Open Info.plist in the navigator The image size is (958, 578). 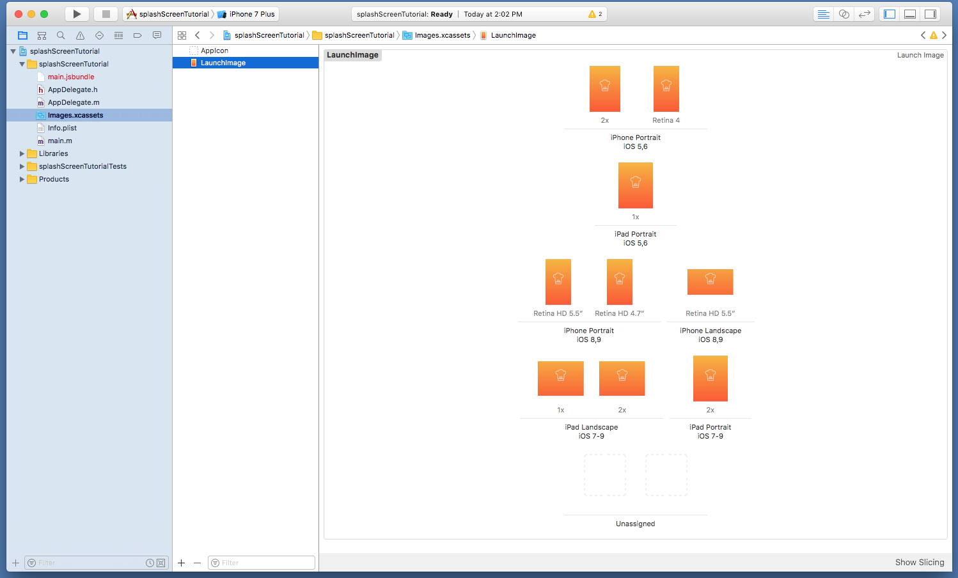[x=62, y=128]
